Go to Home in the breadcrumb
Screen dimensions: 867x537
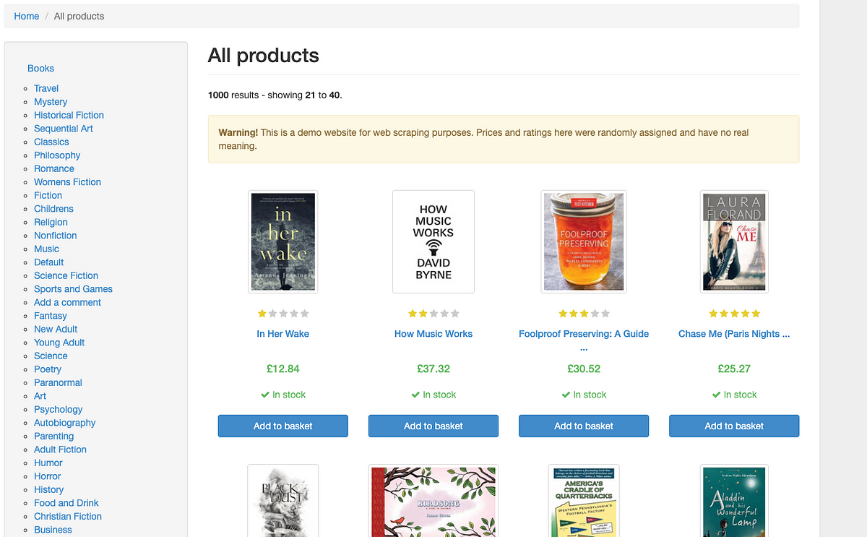27,16
